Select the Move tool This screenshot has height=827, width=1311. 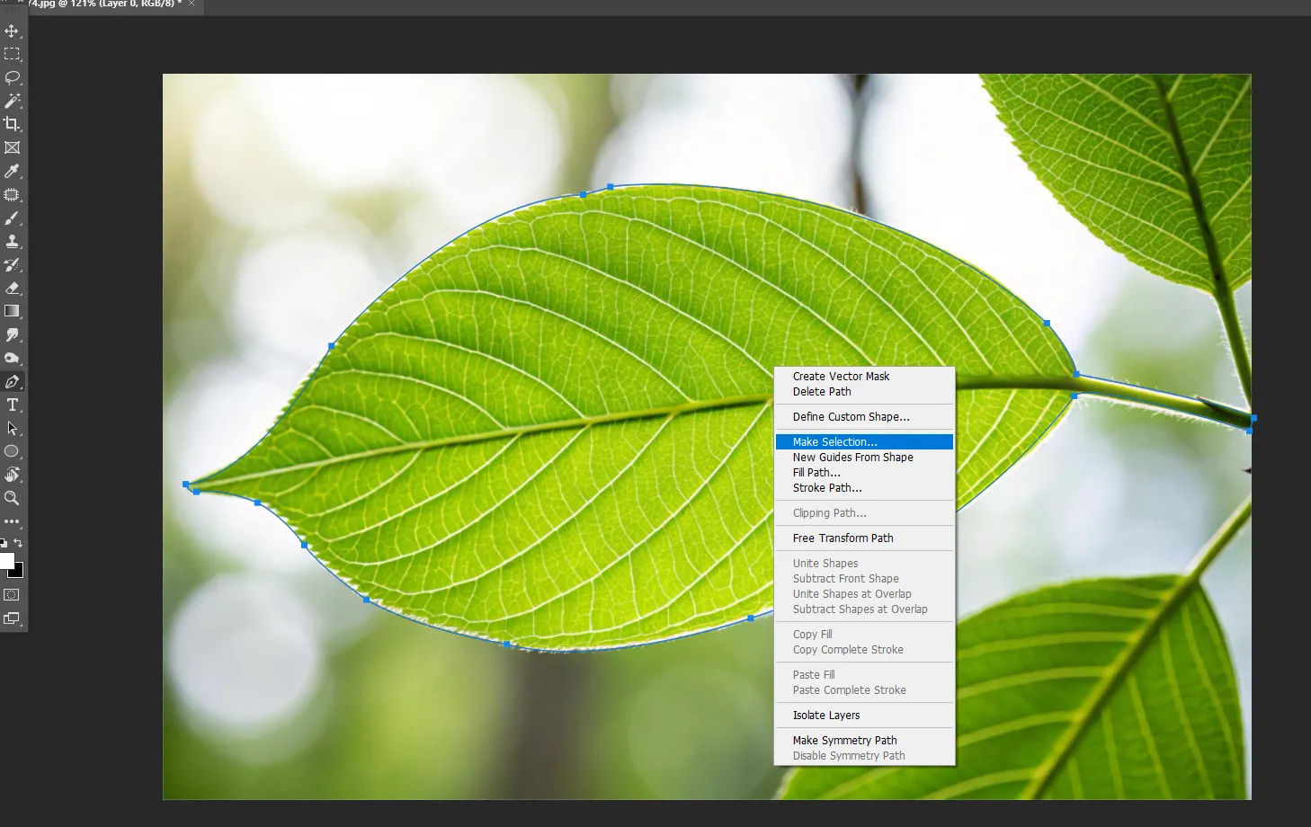pyautogui.click(x=12, y=31)
